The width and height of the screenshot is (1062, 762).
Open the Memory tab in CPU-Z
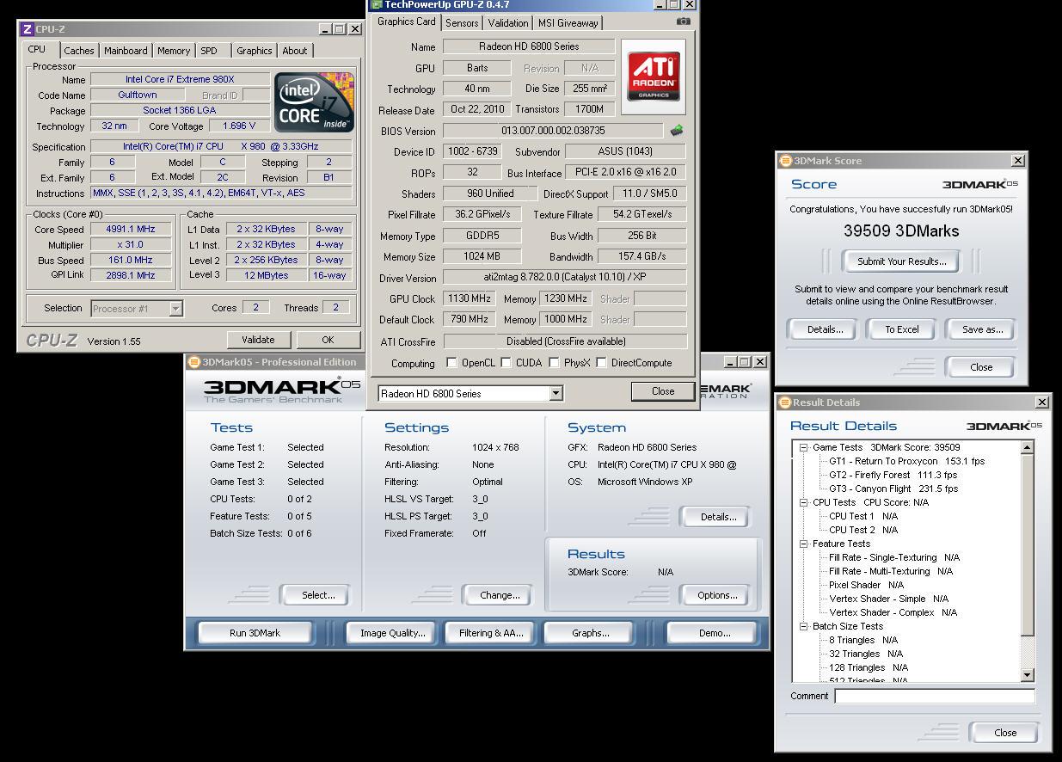click(x=174, y=51)
